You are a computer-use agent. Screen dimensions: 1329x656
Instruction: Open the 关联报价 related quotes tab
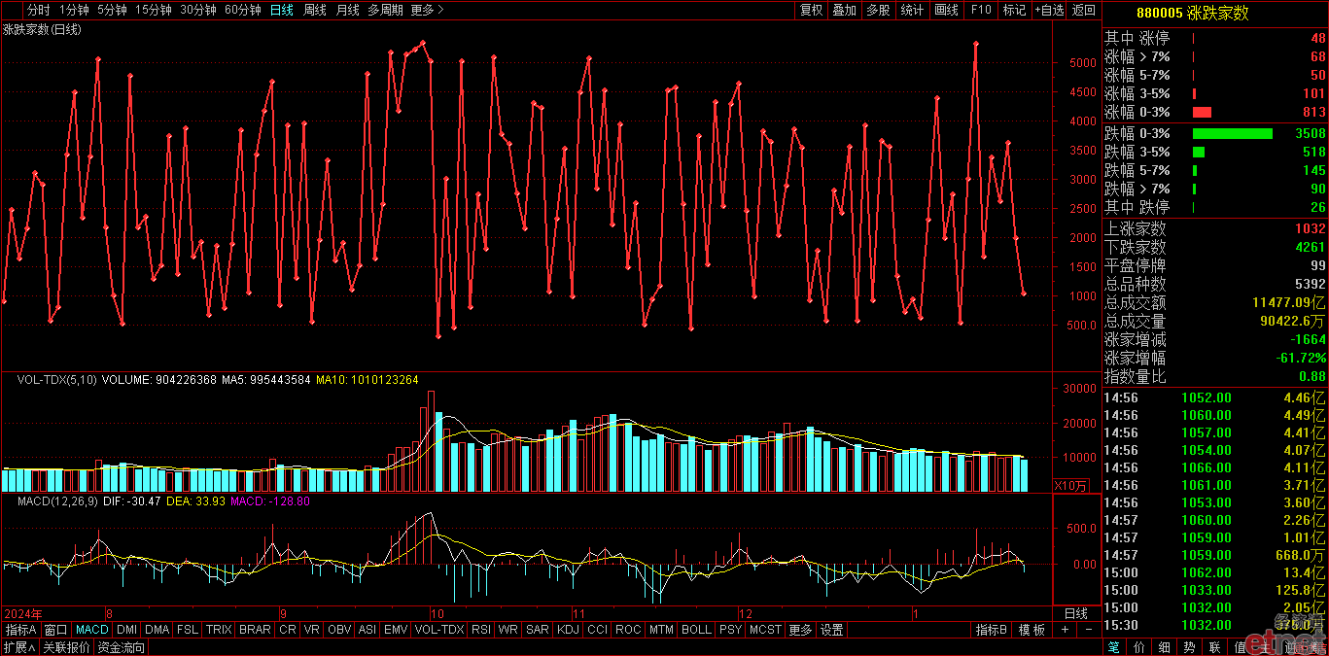coord(66,647)
